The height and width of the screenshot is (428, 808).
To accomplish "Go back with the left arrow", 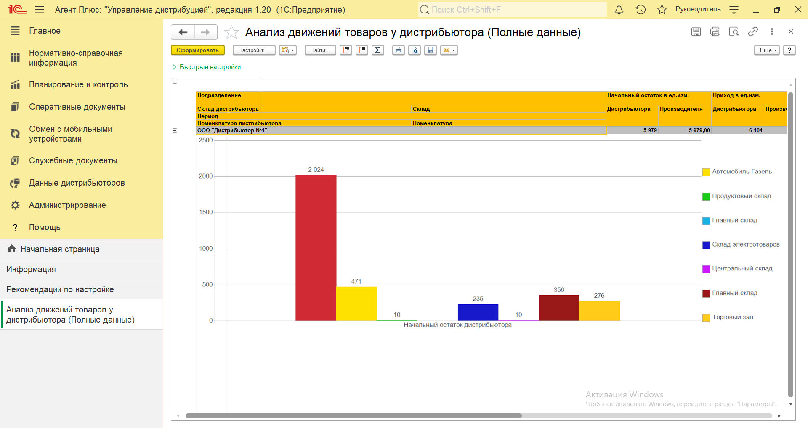I will (x=183, y=32).
